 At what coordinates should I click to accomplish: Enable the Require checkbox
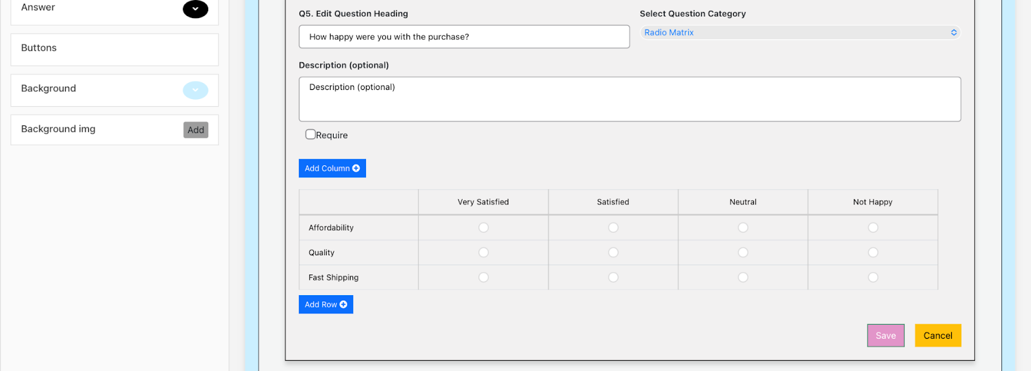pyautogui.click(x=311, y=134)
